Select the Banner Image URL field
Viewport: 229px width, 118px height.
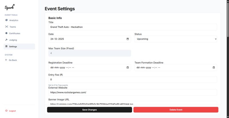point(133,103)
